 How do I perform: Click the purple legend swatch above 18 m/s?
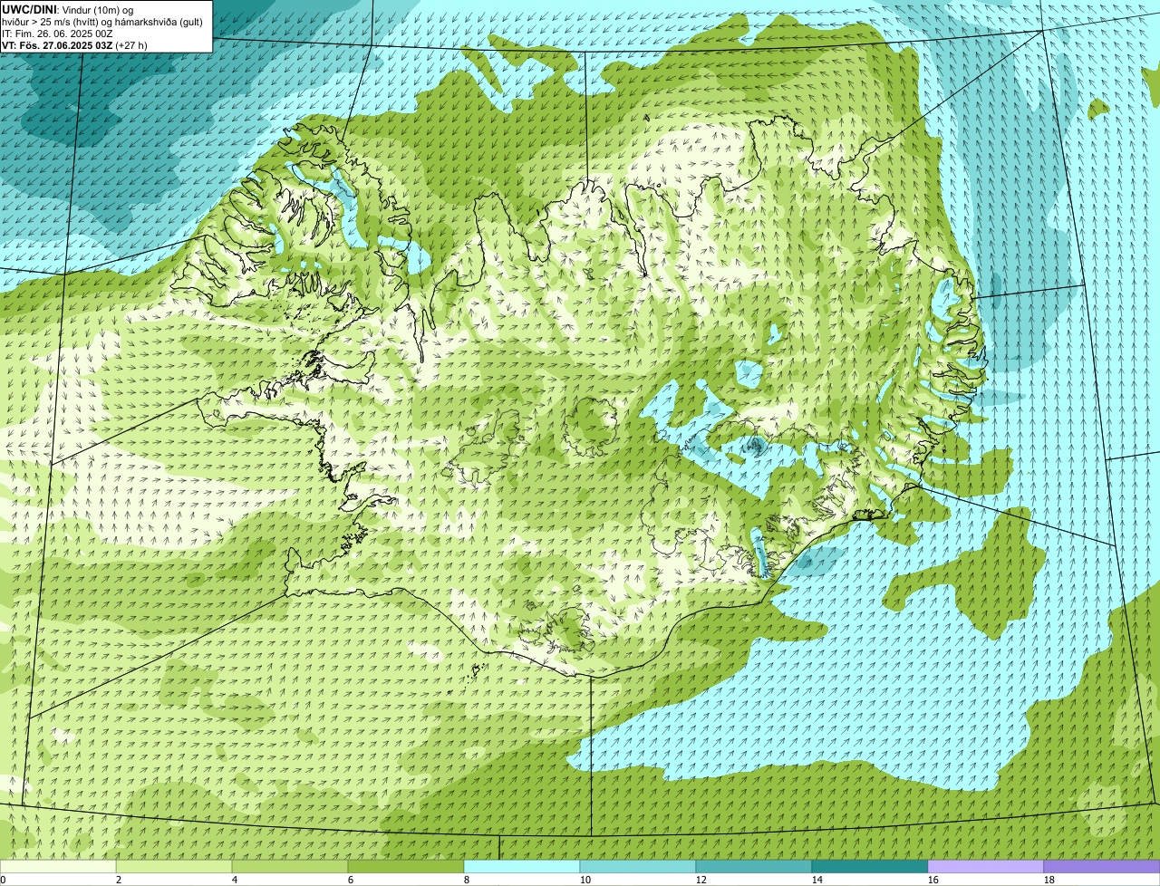point(1102,866)
